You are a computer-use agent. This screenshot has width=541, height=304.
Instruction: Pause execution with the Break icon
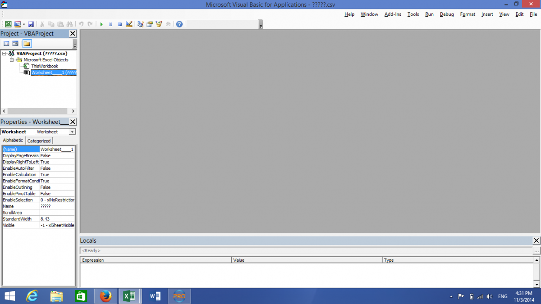click(x=110, y=24)
